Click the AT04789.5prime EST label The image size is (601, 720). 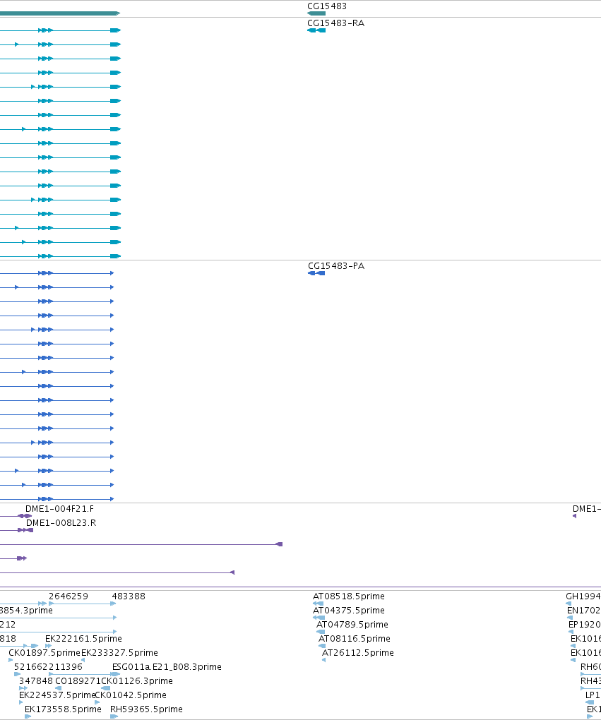[352, 625]
